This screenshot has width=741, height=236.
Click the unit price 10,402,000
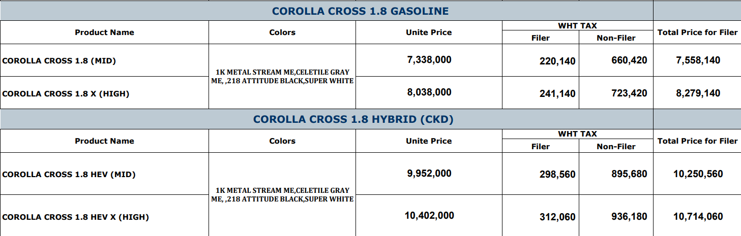pyautogui.click(x=429, y=216)
